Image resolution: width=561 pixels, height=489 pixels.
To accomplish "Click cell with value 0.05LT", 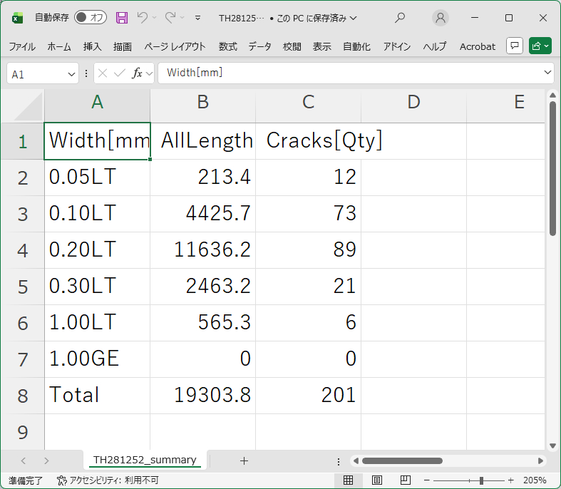I will pos(97,177).
